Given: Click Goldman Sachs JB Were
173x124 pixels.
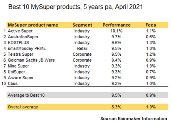Looking at the screenshot, I should (x=31, y=60).
